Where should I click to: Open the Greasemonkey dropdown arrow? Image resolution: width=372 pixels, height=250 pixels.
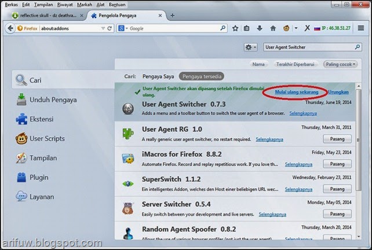click(296, 28)
